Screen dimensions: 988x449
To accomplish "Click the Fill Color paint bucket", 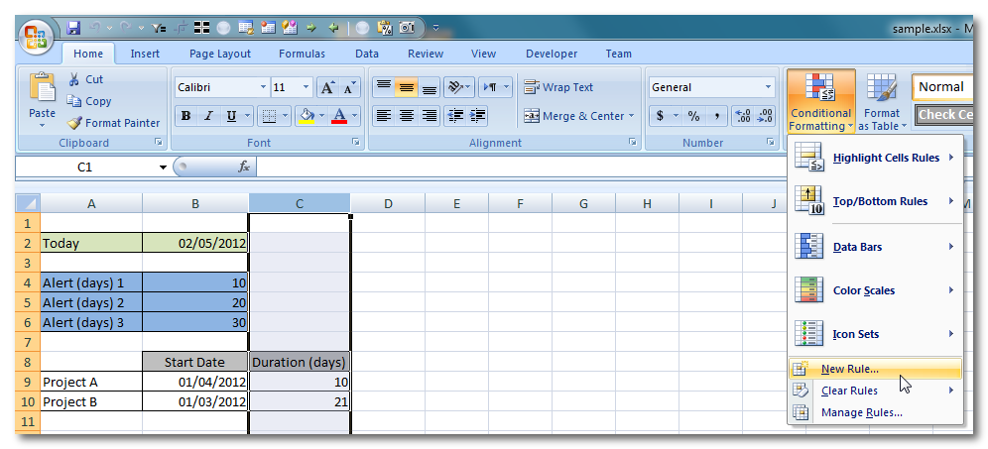I will pyautogui.click(x=307, y=116).
